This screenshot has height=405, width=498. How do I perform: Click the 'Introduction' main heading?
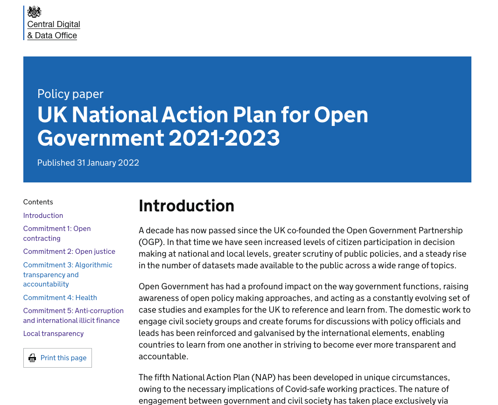tap(186, 206)
